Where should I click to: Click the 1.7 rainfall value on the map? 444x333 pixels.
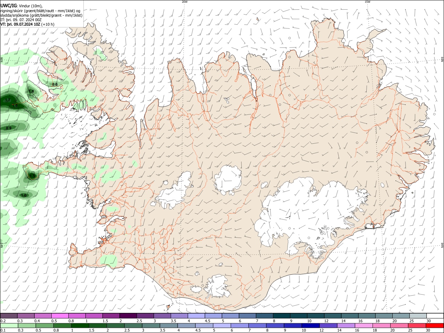[x=8, y=100]
